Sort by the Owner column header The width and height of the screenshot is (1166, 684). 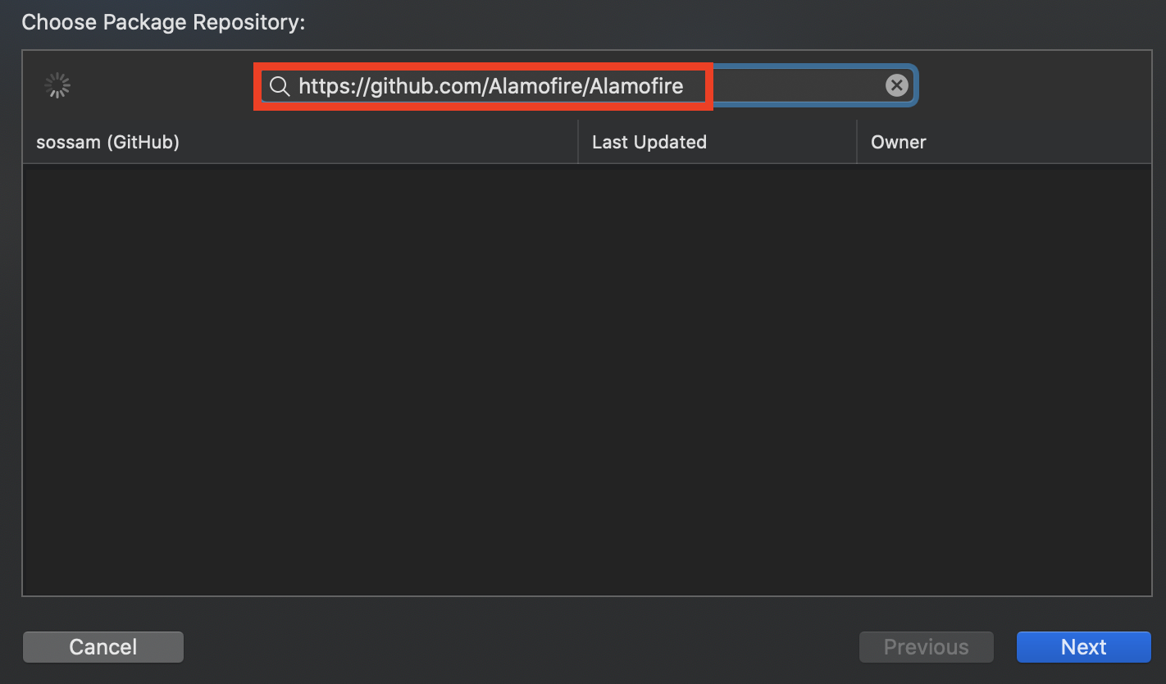(1004, 142)
